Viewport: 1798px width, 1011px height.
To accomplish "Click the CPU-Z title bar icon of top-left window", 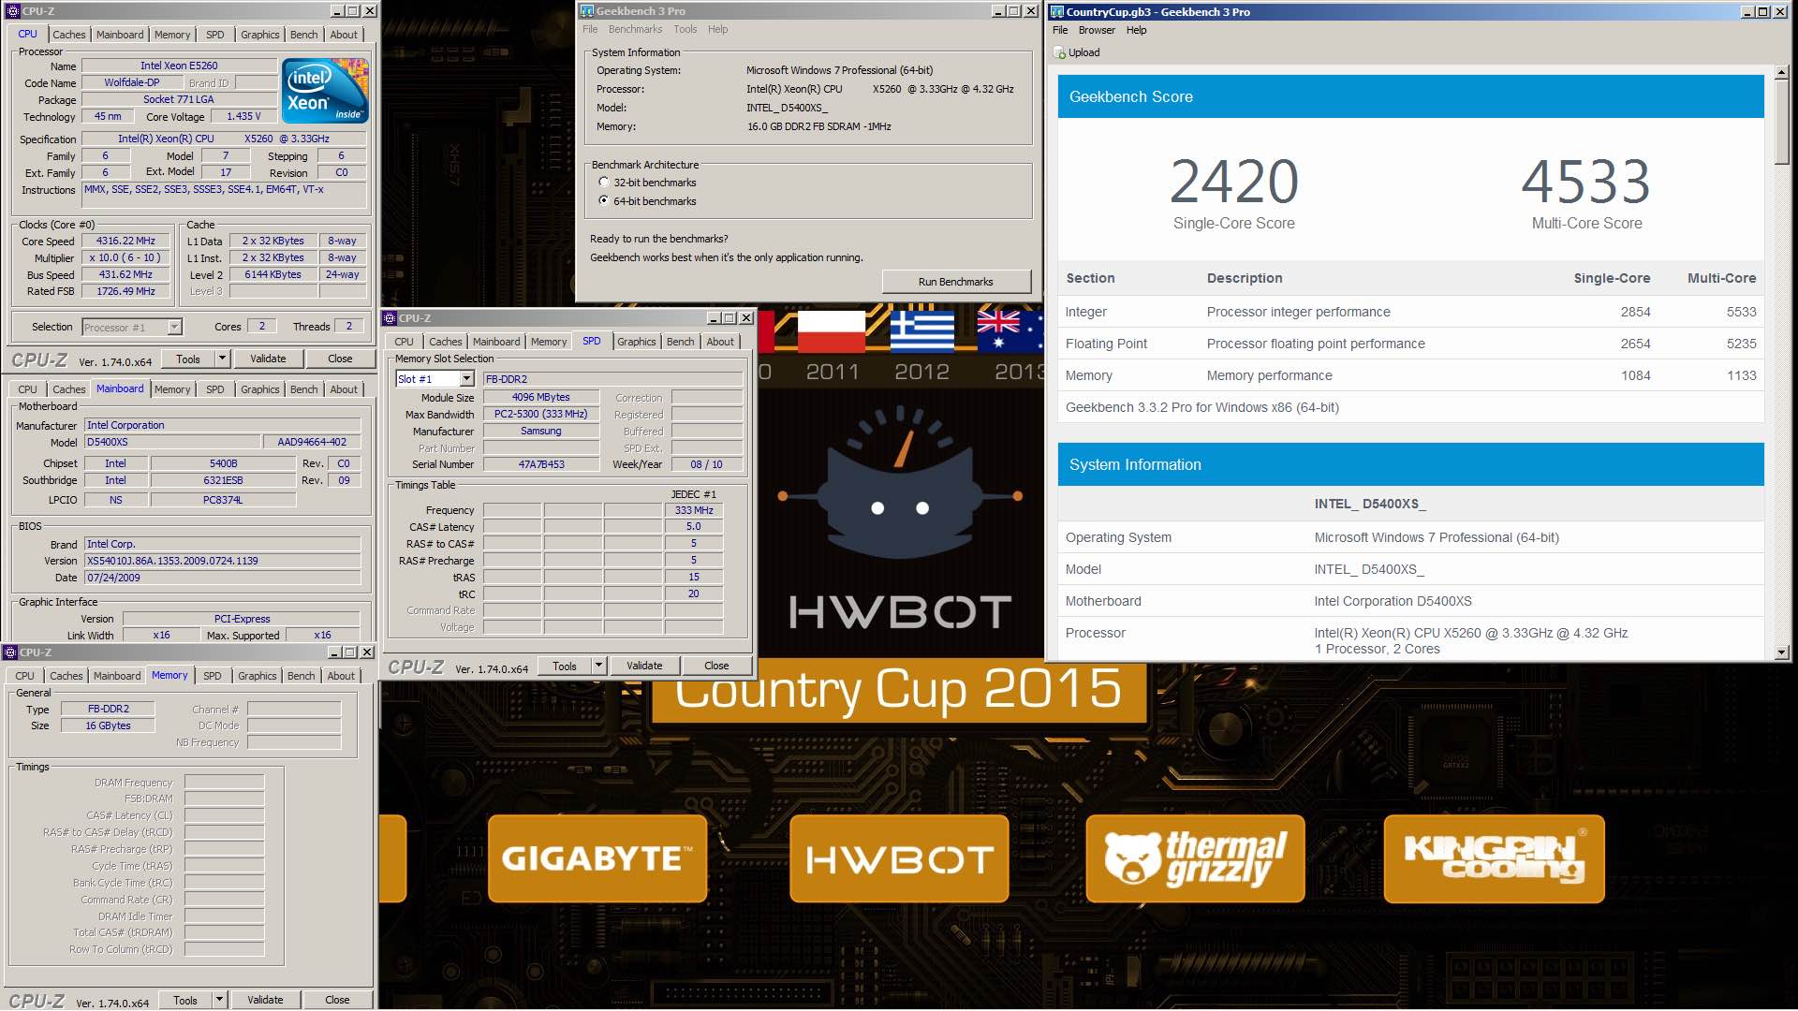I will [11, 11].
